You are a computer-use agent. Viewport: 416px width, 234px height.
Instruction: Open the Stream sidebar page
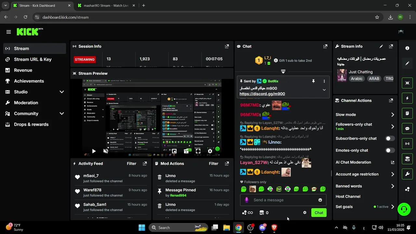pyautogui.click(x=35, y=48)
